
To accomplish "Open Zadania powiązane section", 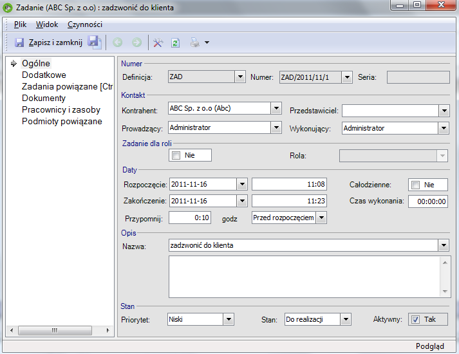I will 67,87.
